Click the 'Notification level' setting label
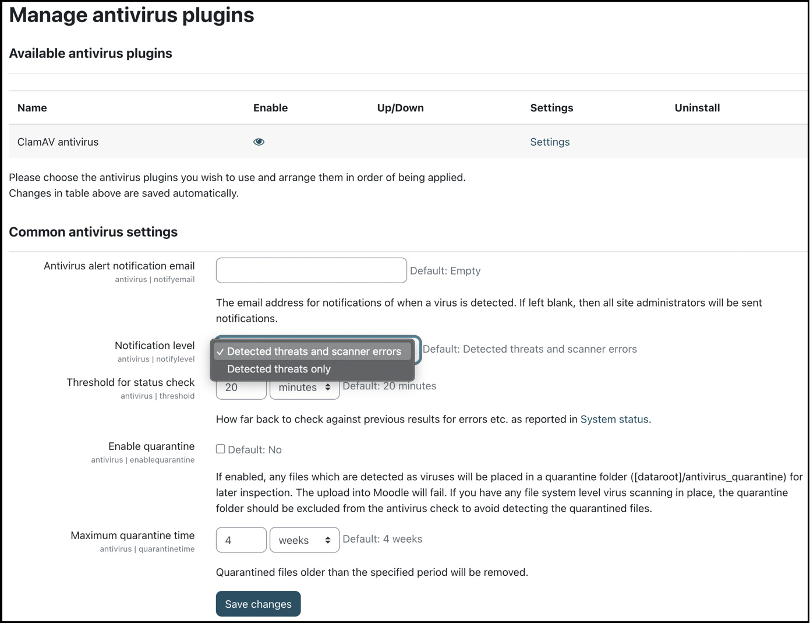810x623 pixels. pyautogui.click(x=155, y=346)
